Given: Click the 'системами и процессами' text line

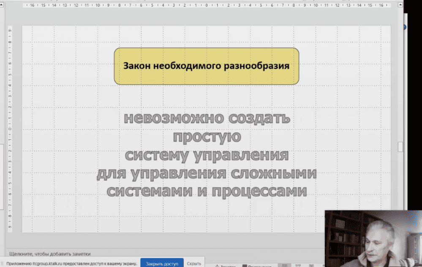Looking at the screenshot, I should tap(206, 191).
